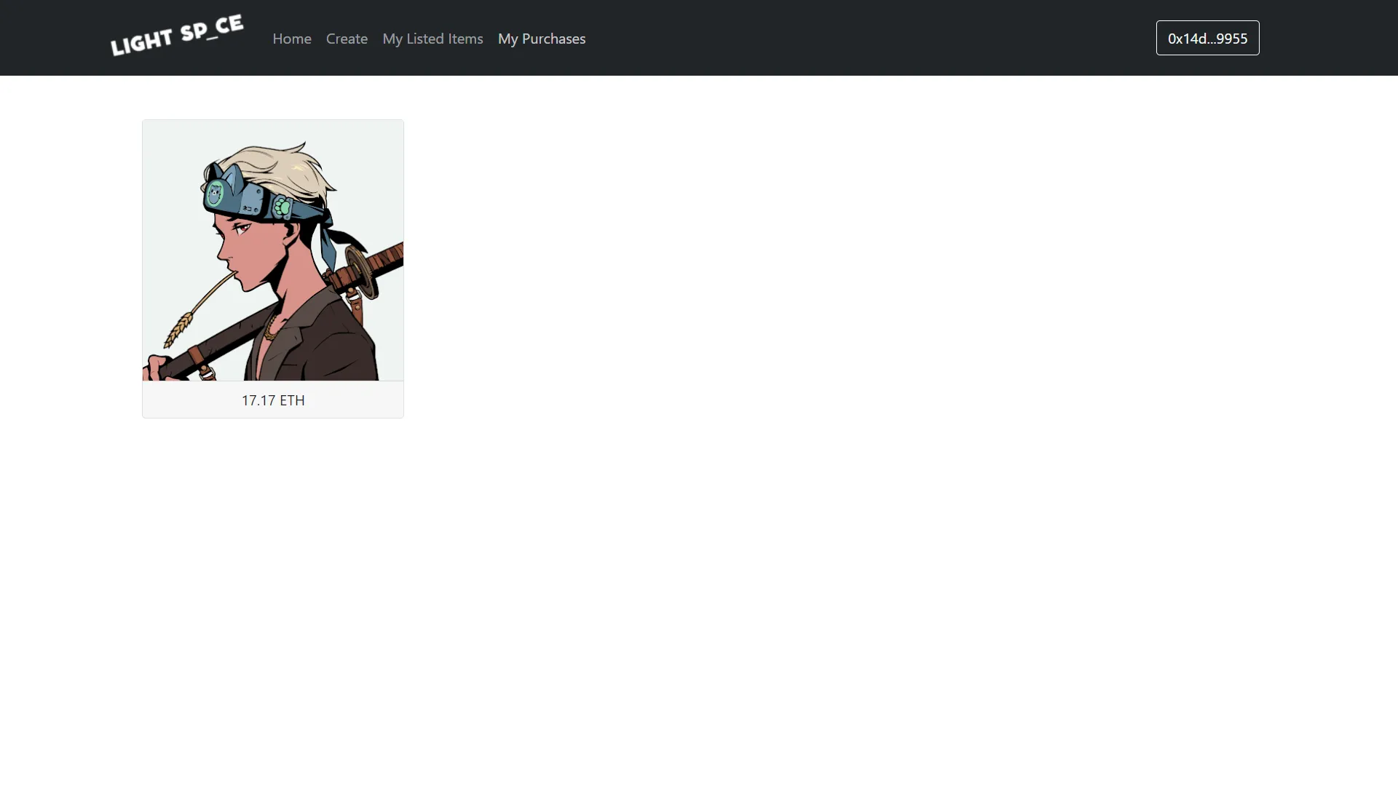Click the 0x14d...9955 wallet address button

1207,38
